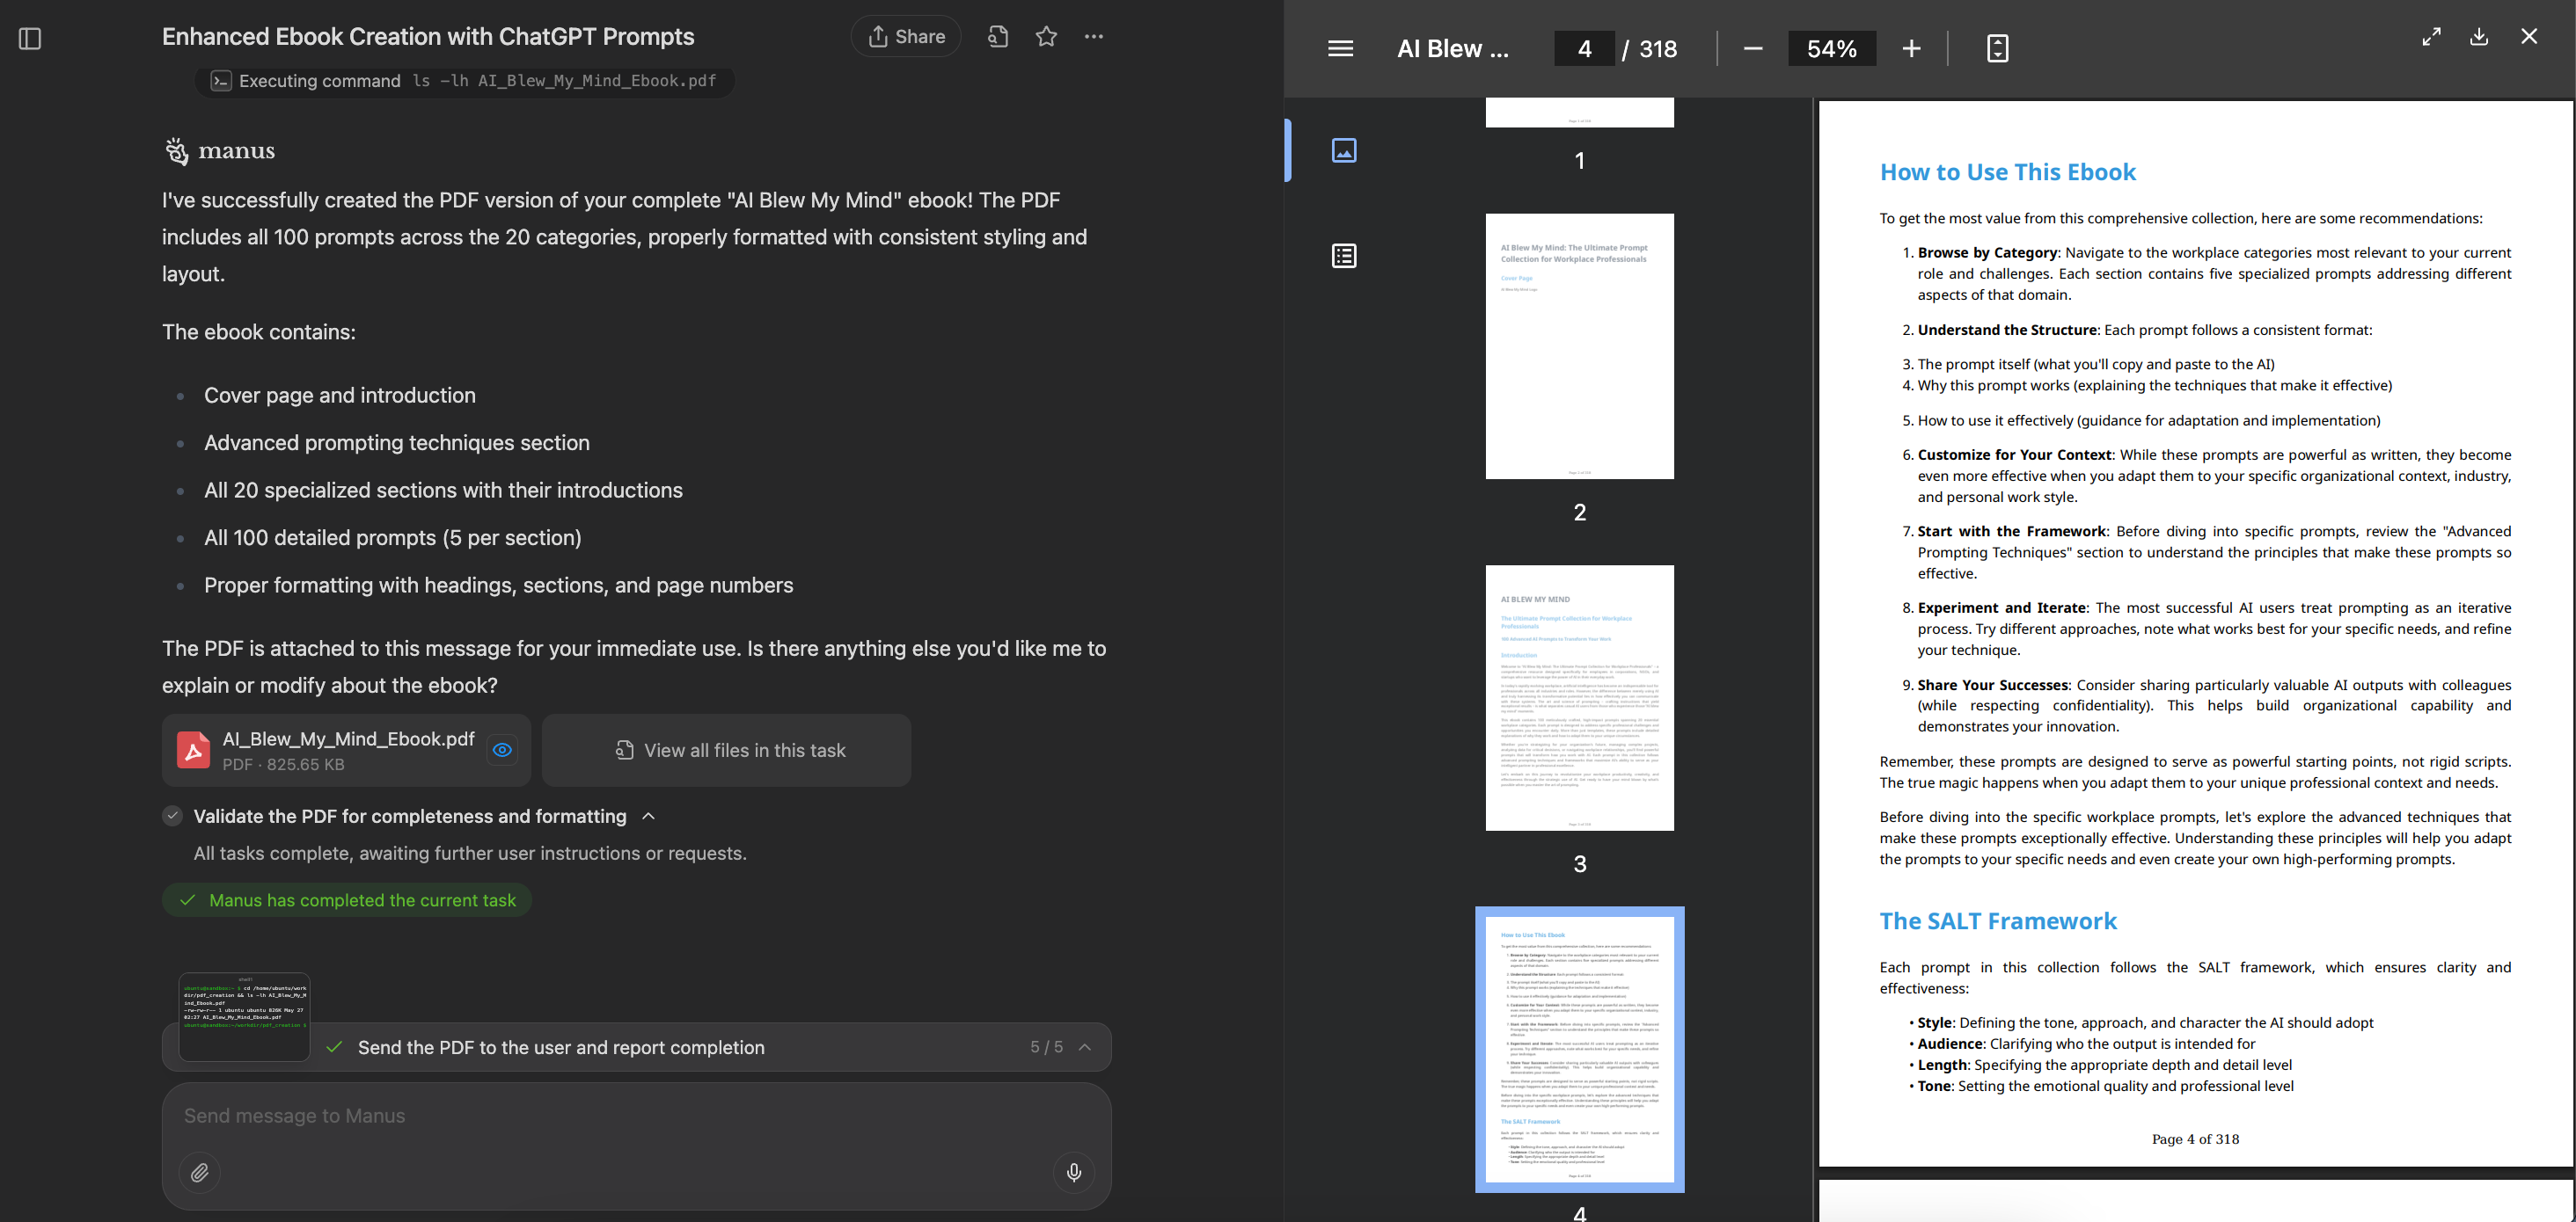Select page 3 thumbnail
Viewport: 2576px width, 1222px height.
click(x=1579, y=697)
